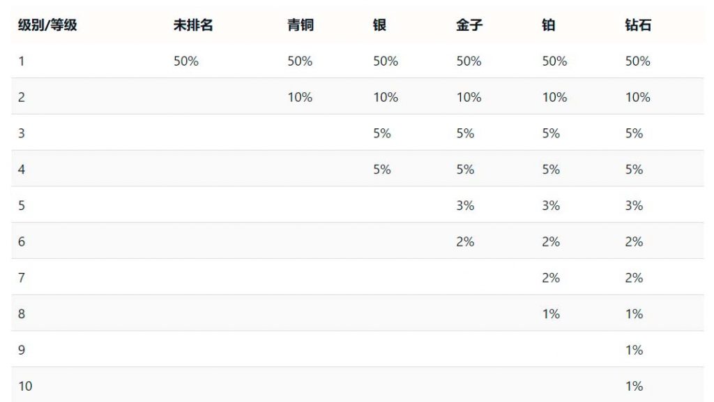
Task: Click 钻石 column's 50% cell in row 1
Action: pos(637,61)
